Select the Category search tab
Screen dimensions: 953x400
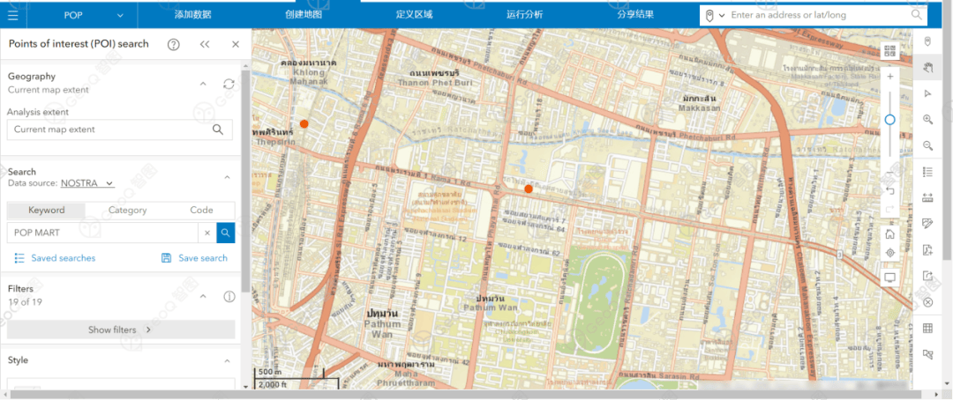[127, 210]
